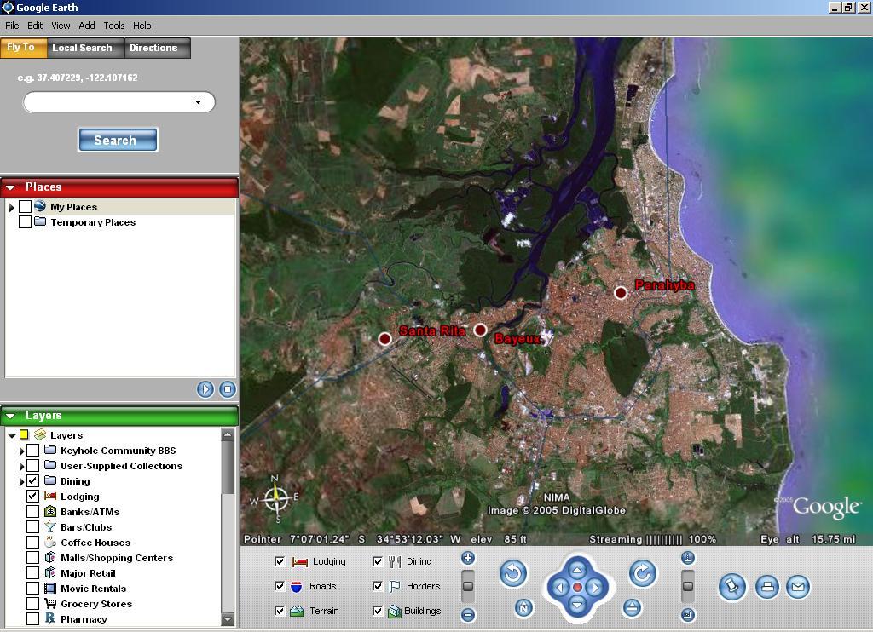The image size is (873, 632).
Task: Click the tilt slider handle
Action: point(688,586)
